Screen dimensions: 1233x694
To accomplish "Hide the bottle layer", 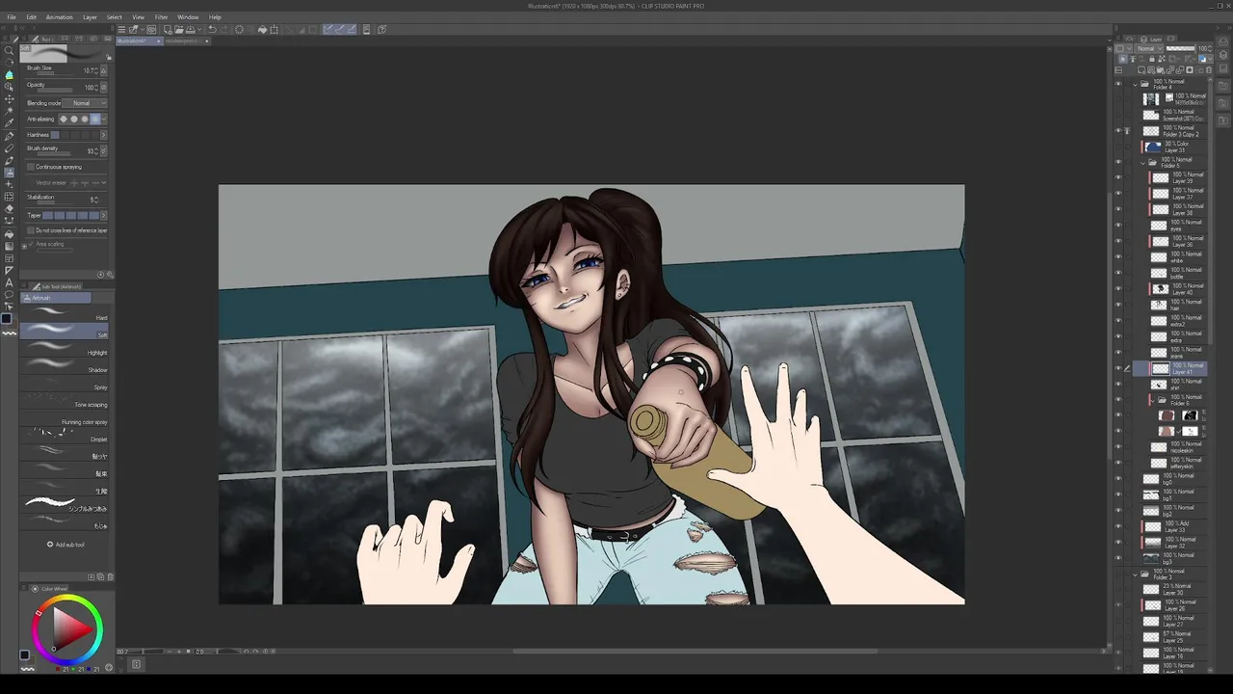I will click(1118, 273).
